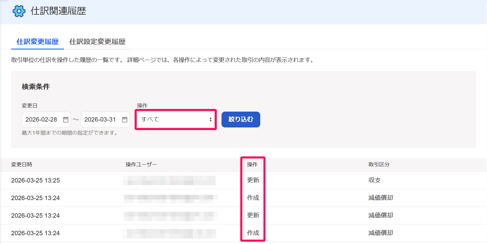Open the row dated 2026-03-25 13:25
487x244 pixels.
coord(243,180)
